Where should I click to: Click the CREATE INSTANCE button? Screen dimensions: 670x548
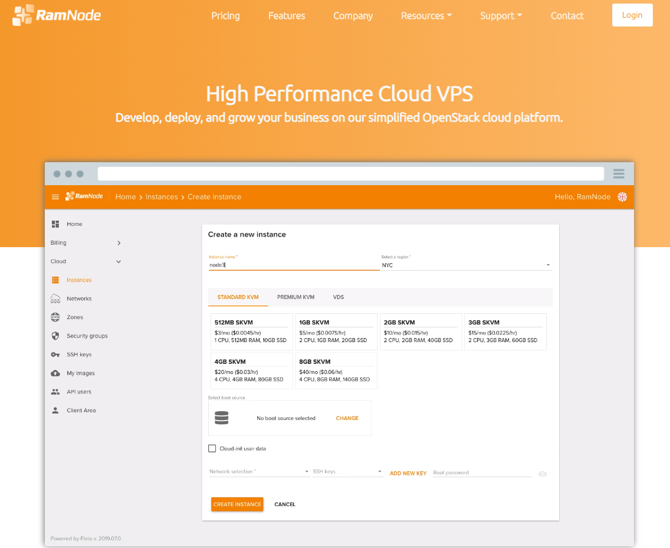pyautogui.click(x=237, y=504)
